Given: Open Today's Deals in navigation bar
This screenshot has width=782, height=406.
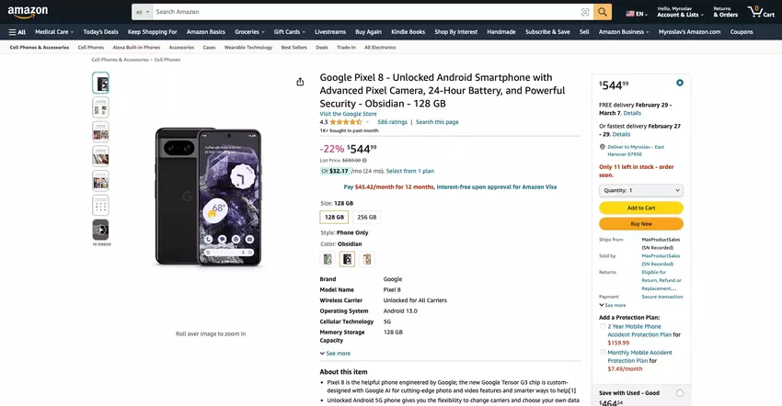Looking at the screenshot, I should [99, 31].
